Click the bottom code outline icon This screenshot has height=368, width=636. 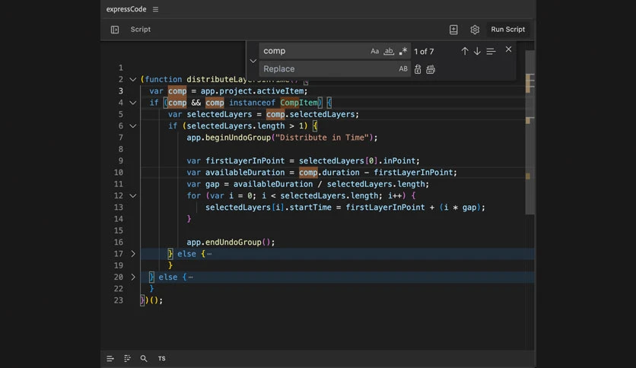(127, 358)
